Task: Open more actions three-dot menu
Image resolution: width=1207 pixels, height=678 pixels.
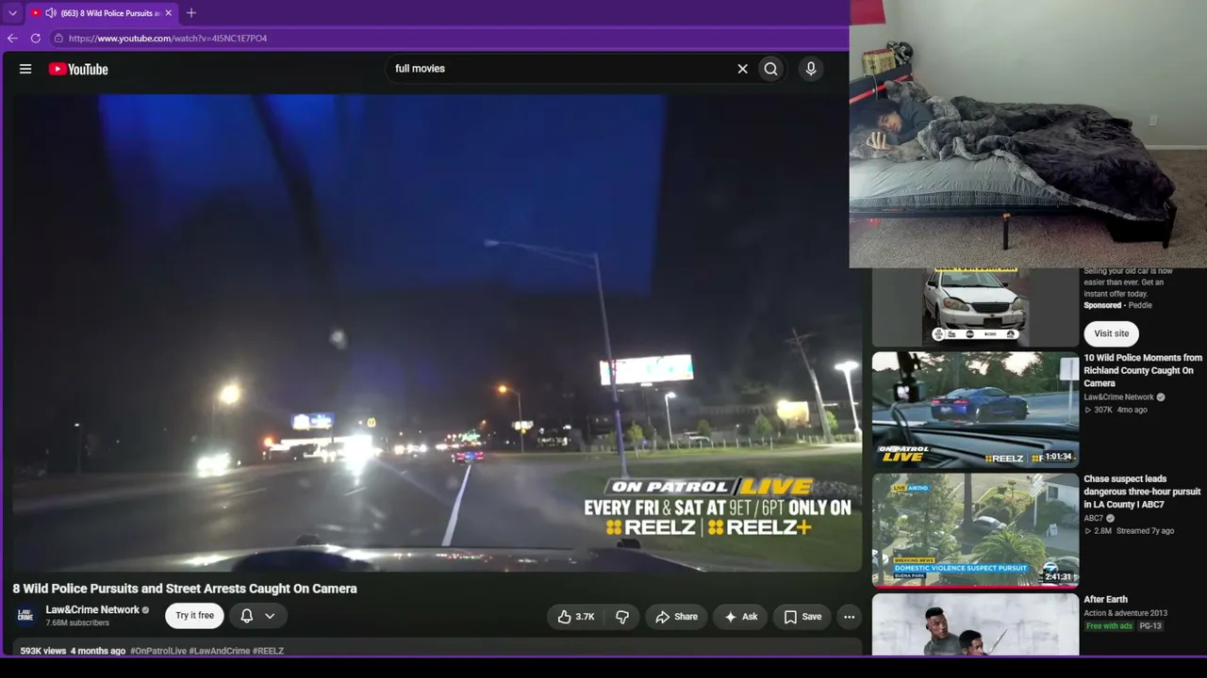Action: 850,617
